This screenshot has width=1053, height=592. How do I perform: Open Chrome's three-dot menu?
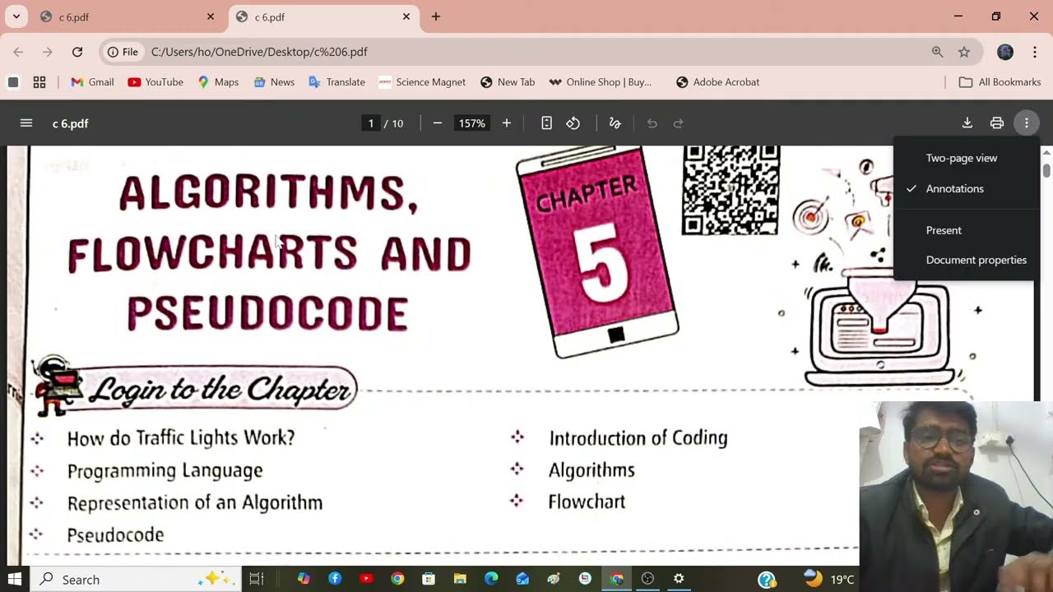pyautogui.click(x=1034, y=52)
